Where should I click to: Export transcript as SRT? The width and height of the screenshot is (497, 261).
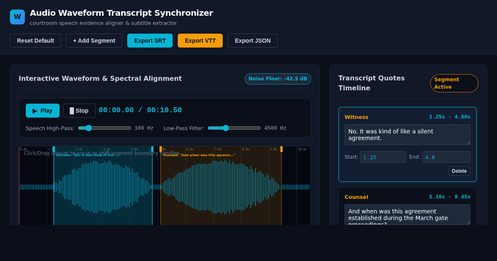[x=150, y=41]
